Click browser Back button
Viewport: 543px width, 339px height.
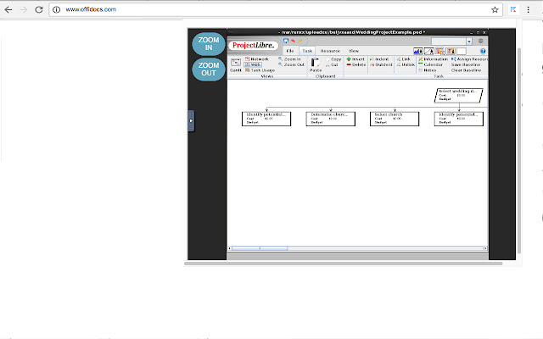pyautogui.click(x=8, y=9)
